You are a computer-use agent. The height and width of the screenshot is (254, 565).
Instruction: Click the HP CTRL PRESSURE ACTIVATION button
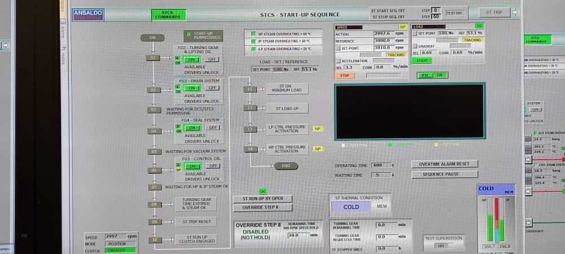288,150
